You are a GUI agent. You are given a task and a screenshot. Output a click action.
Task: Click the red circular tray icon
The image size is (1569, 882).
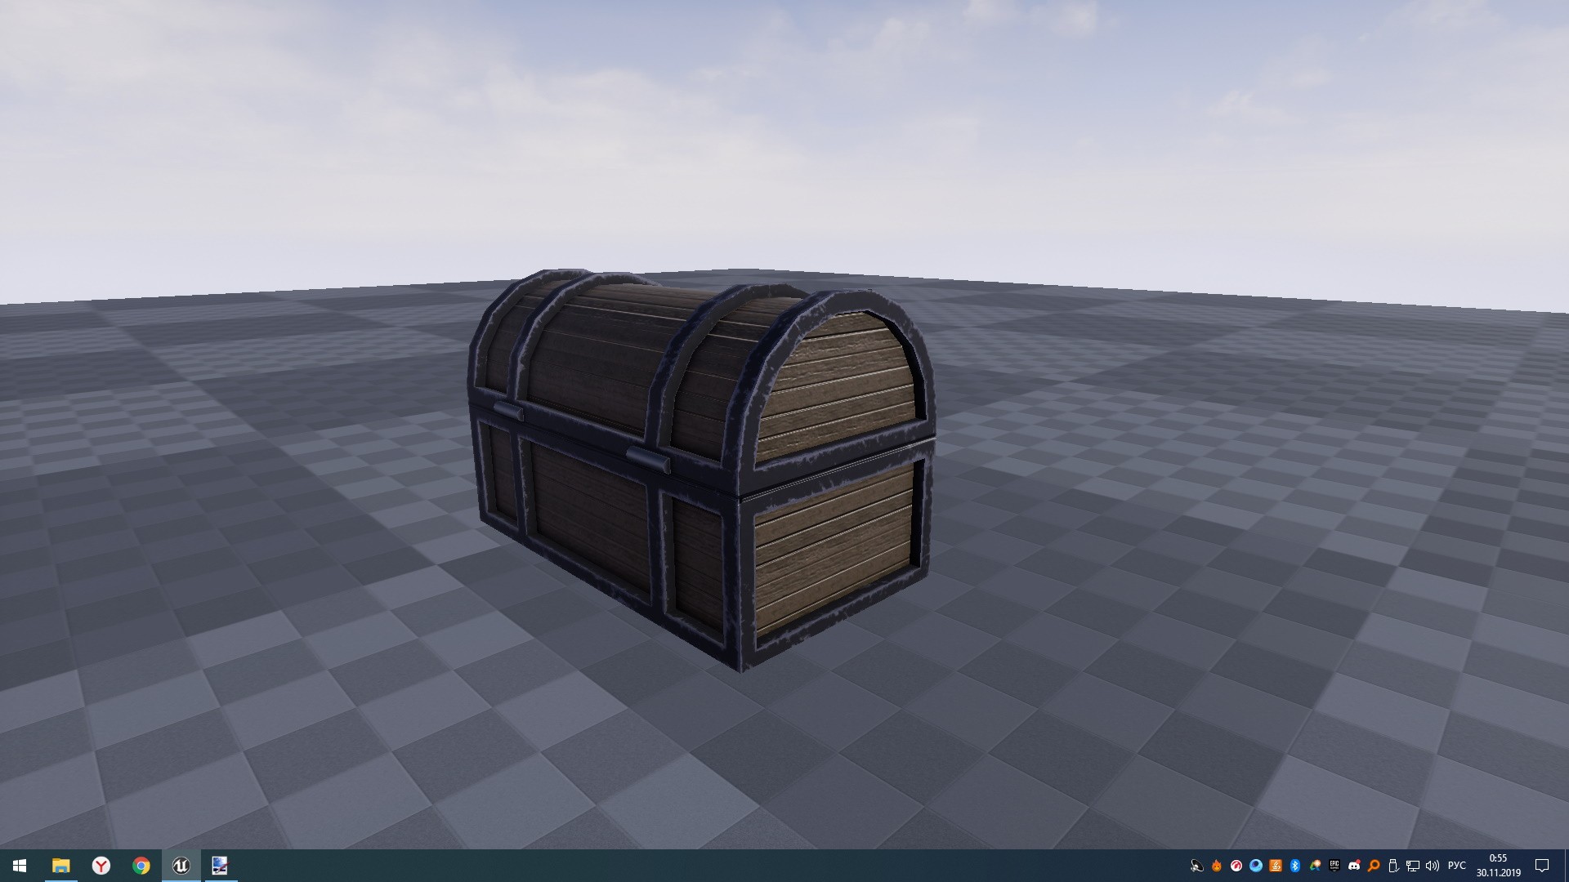point(1237,866)
